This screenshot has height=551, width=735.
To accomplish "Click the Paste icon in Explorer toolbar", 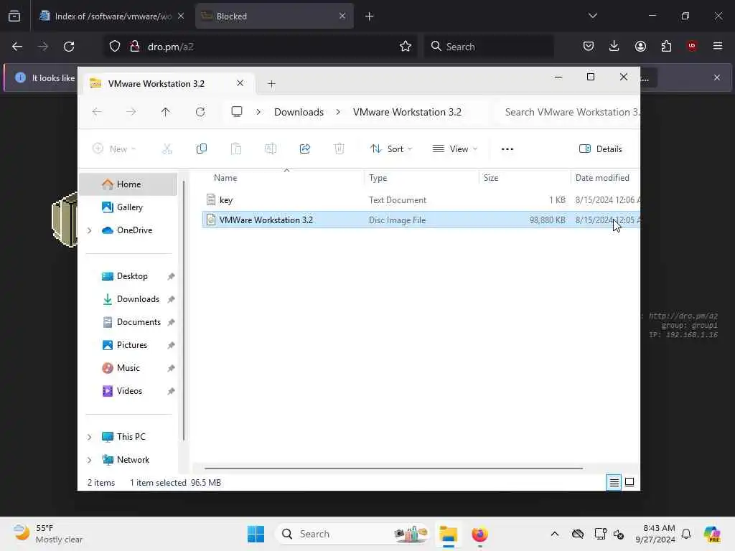I will pyautogui.click(x=235, y=149).
